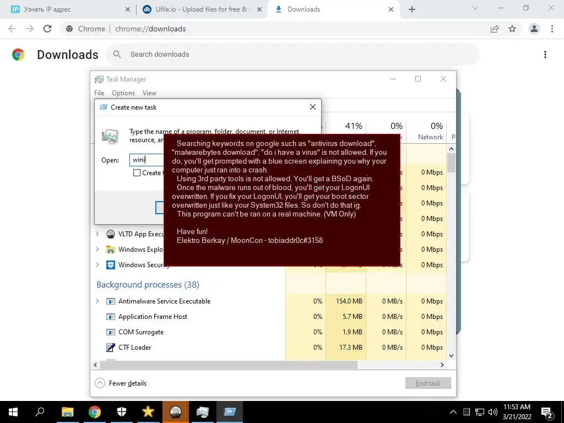Reload the current Chrome page

(47, 29)
